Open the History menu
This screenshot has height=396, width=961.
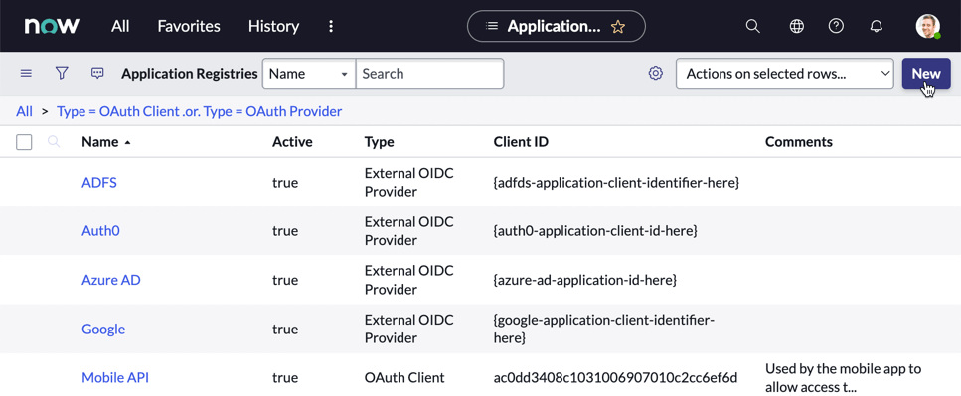tap(273, 27)
